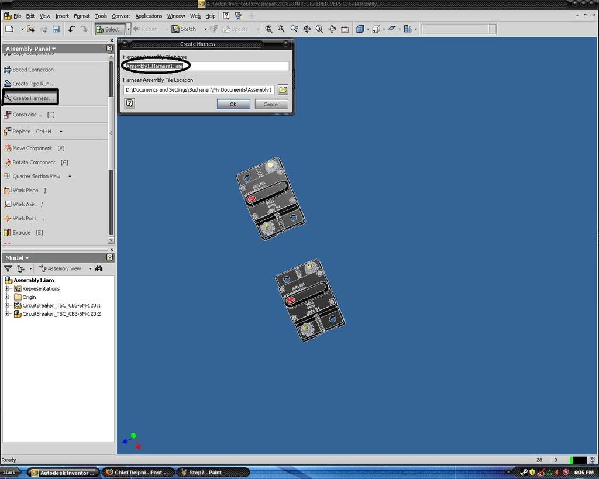Click the Assembly Panel vertical scrollbar
Screen dimensions: 599x479
point(111,148)
